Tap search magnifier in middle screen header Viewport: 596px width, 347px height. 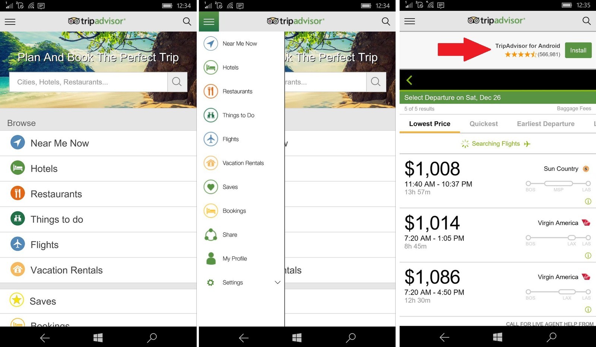[x=386, y=22]
